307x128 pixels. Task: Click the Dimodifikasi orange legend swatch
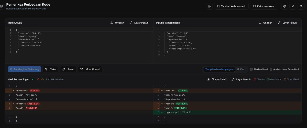(285, 79)
